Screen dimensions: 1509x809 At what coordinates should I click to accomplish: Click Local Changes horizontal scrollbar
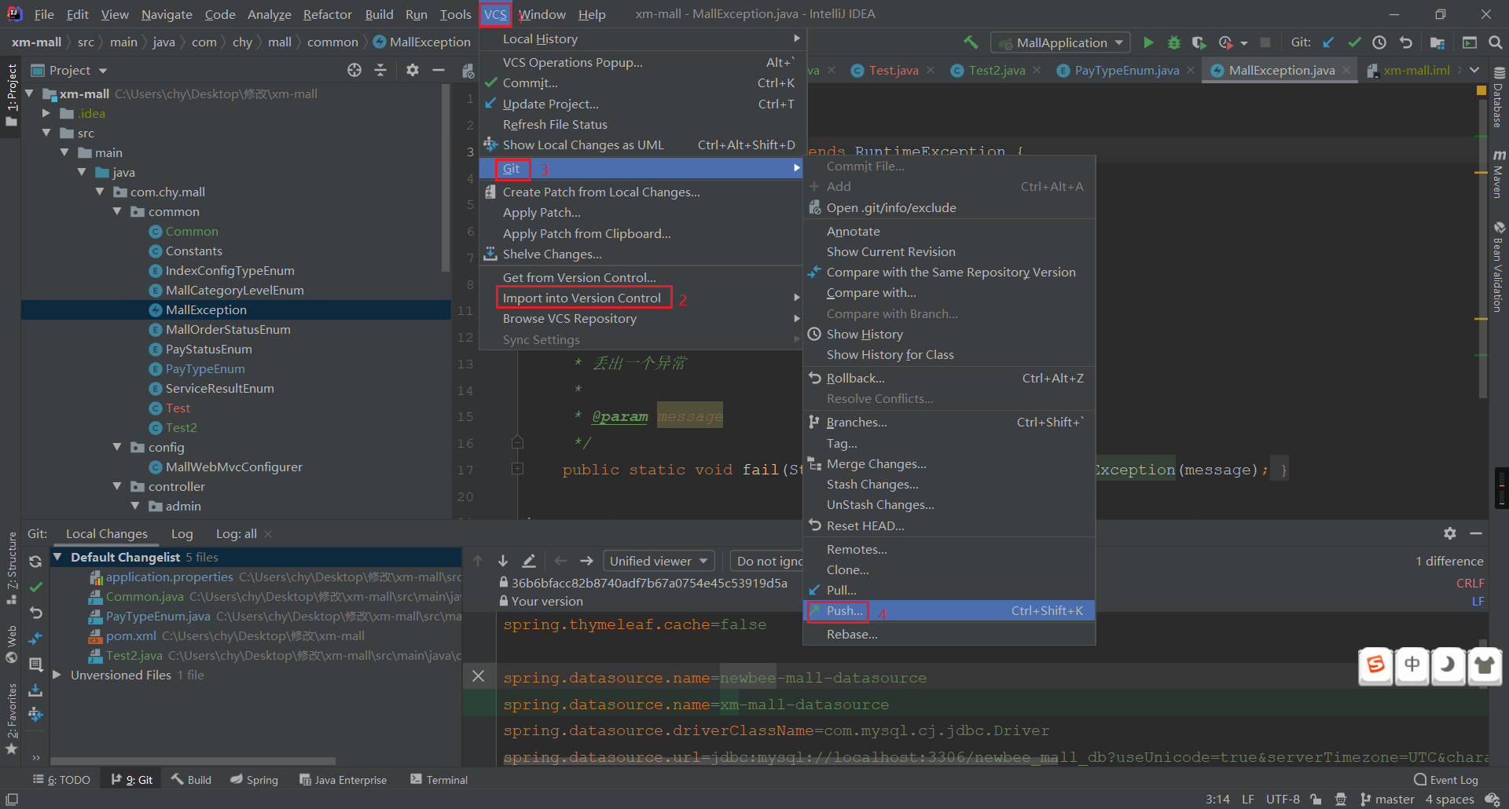pos(193,760)
